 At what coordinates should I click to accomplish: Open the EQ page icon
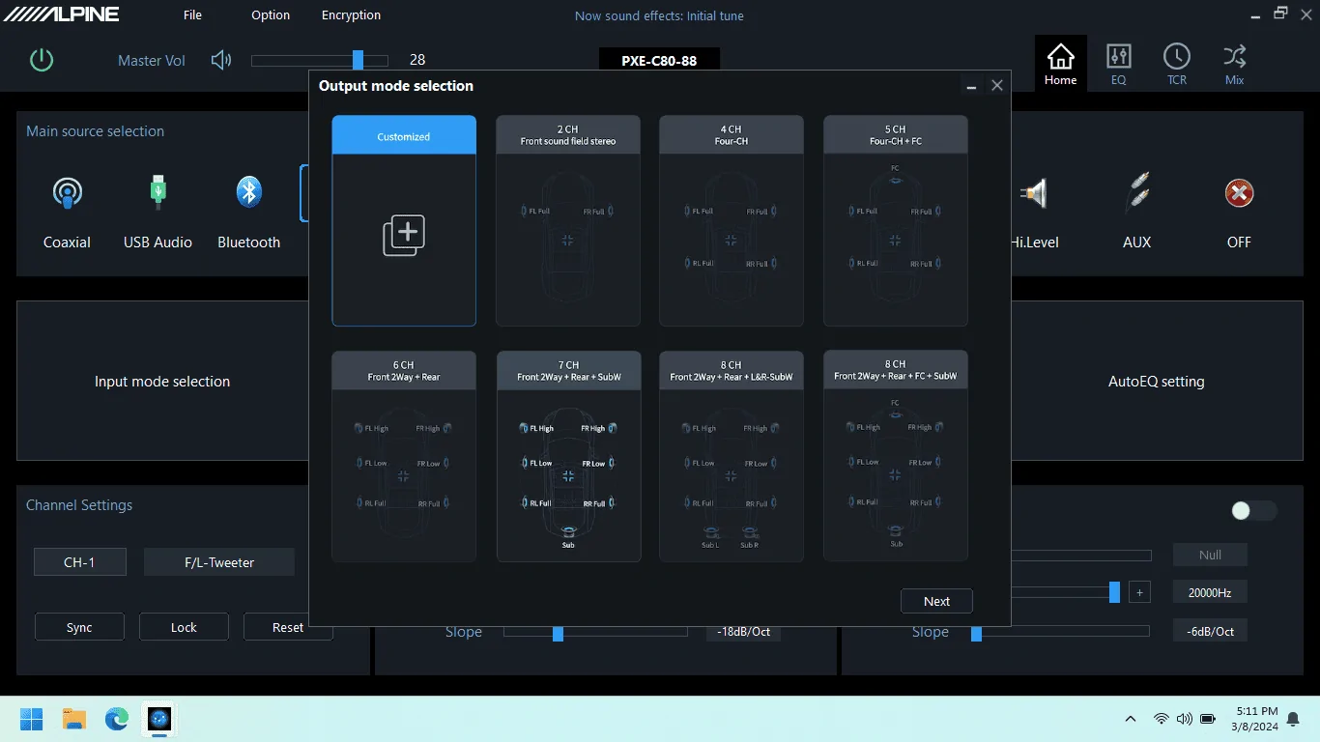click(x=1118, y=65)
